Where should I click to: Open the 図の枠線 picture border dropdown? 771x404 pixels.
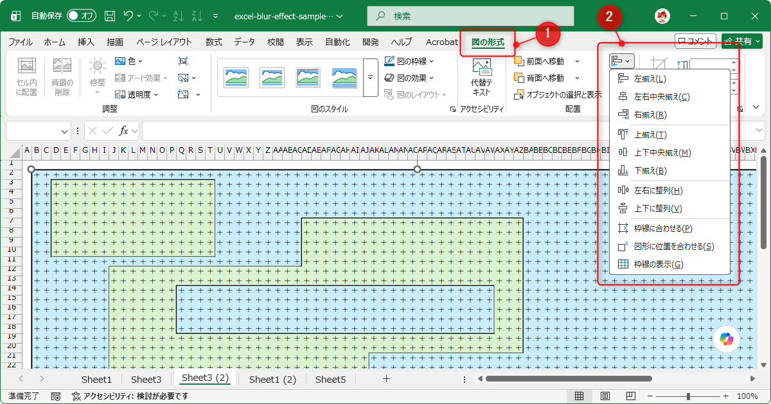[409, 61]
